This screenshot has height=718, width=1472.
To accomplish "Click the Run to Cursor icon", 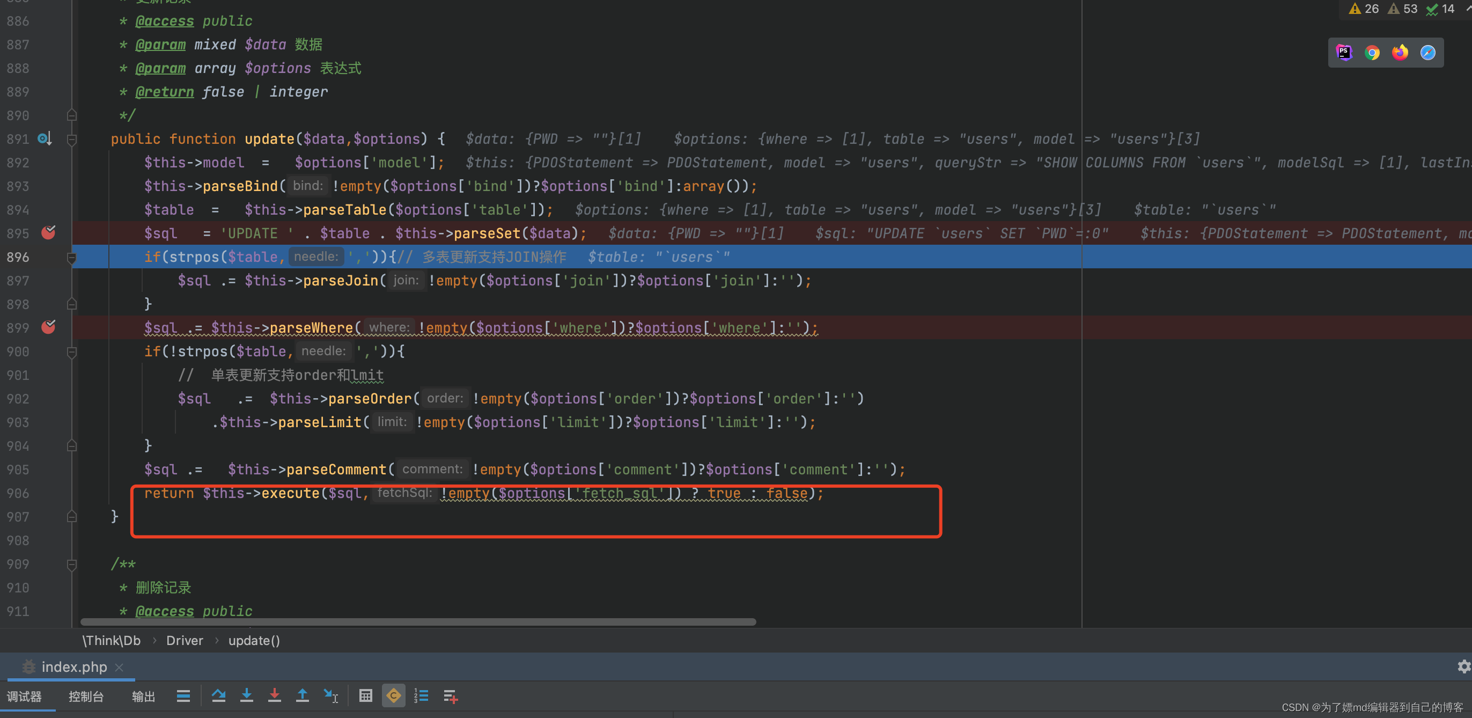I will coord(331,695).
